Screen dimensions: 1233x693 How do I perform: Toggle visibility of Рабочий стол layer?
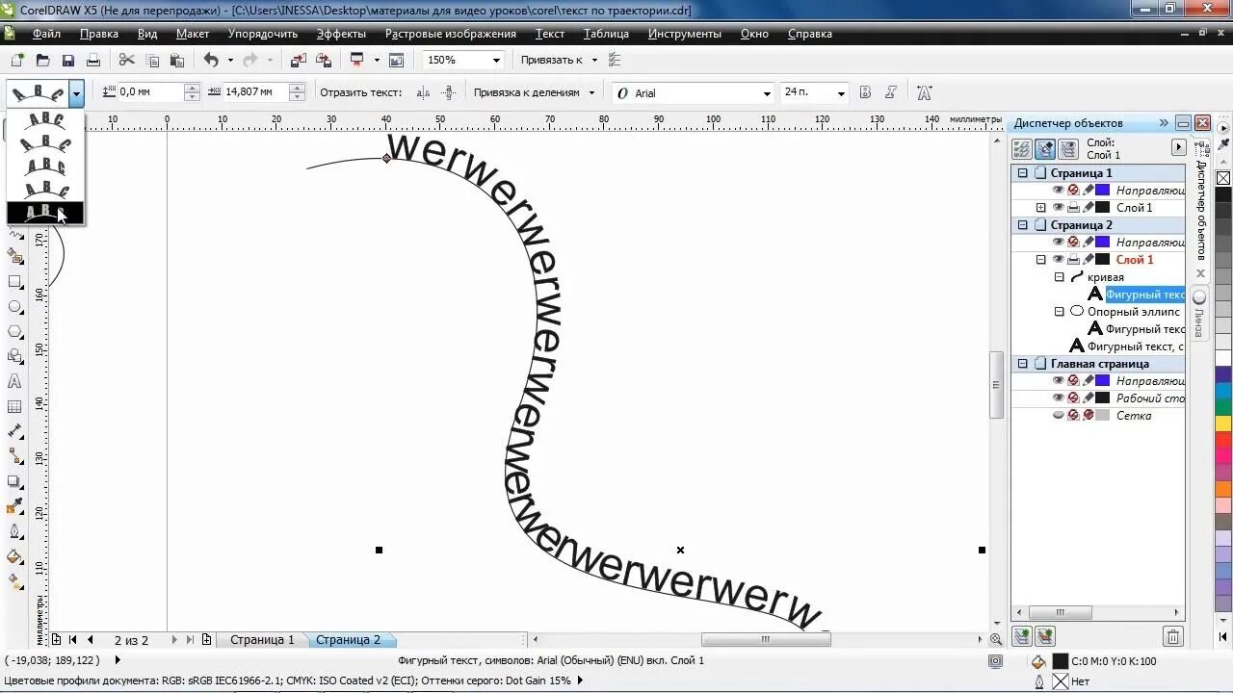pyautogui.click(x=1058, y=398)
